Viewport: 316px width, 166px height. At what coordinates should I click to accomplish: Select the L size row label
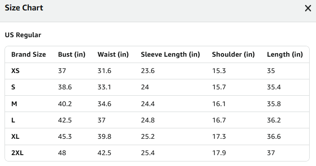tap(13, 120)
